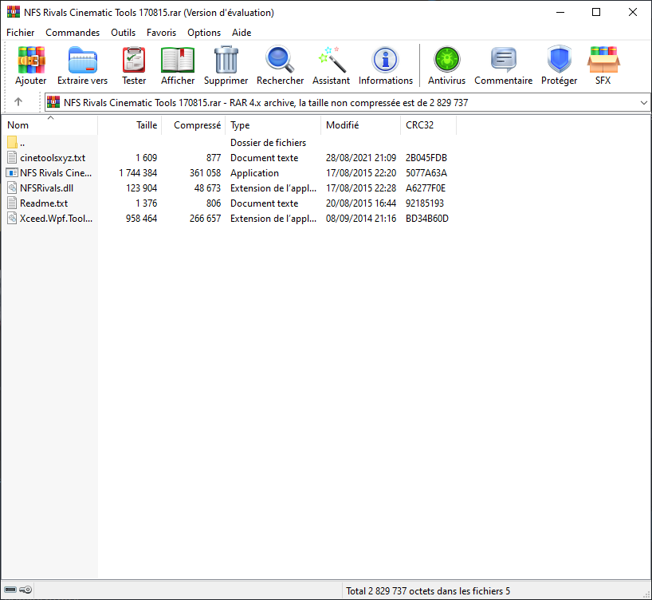The height and width of the screenshot is (600, 652).
Task: Click the drive icon in status bar
Action: (10, 590)
